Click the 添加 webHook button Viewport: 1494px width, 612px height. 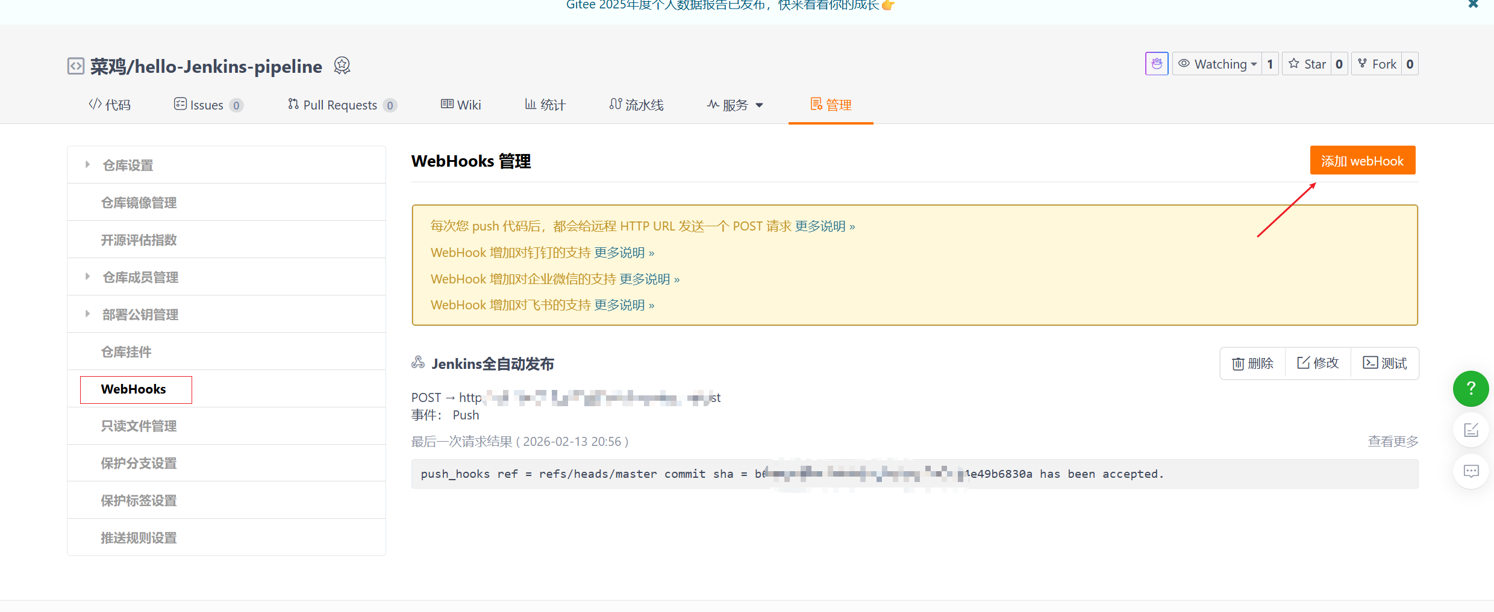tap(1363, 161)
